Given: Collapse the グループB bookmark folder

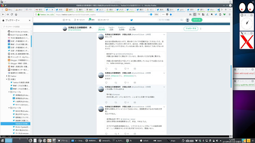Looking at the screenshot, I should coord(9,108).
